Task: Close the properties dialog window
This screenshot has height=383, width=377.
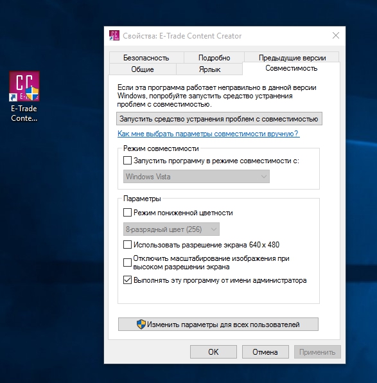Action: coord(336,35)
